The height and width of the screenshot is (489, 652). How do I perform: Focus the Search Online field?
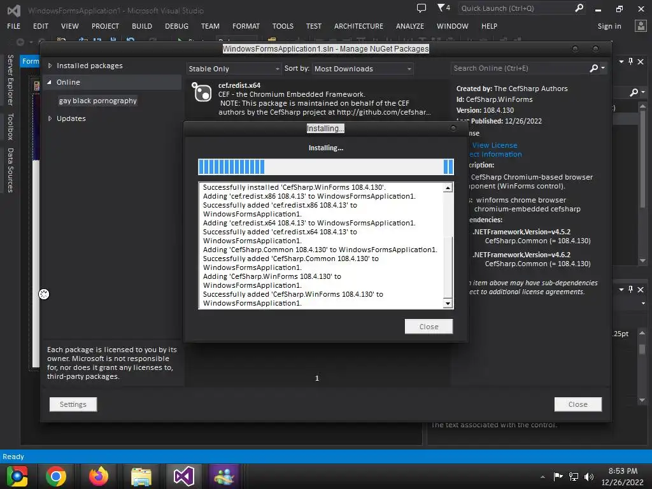pos(520,68)
